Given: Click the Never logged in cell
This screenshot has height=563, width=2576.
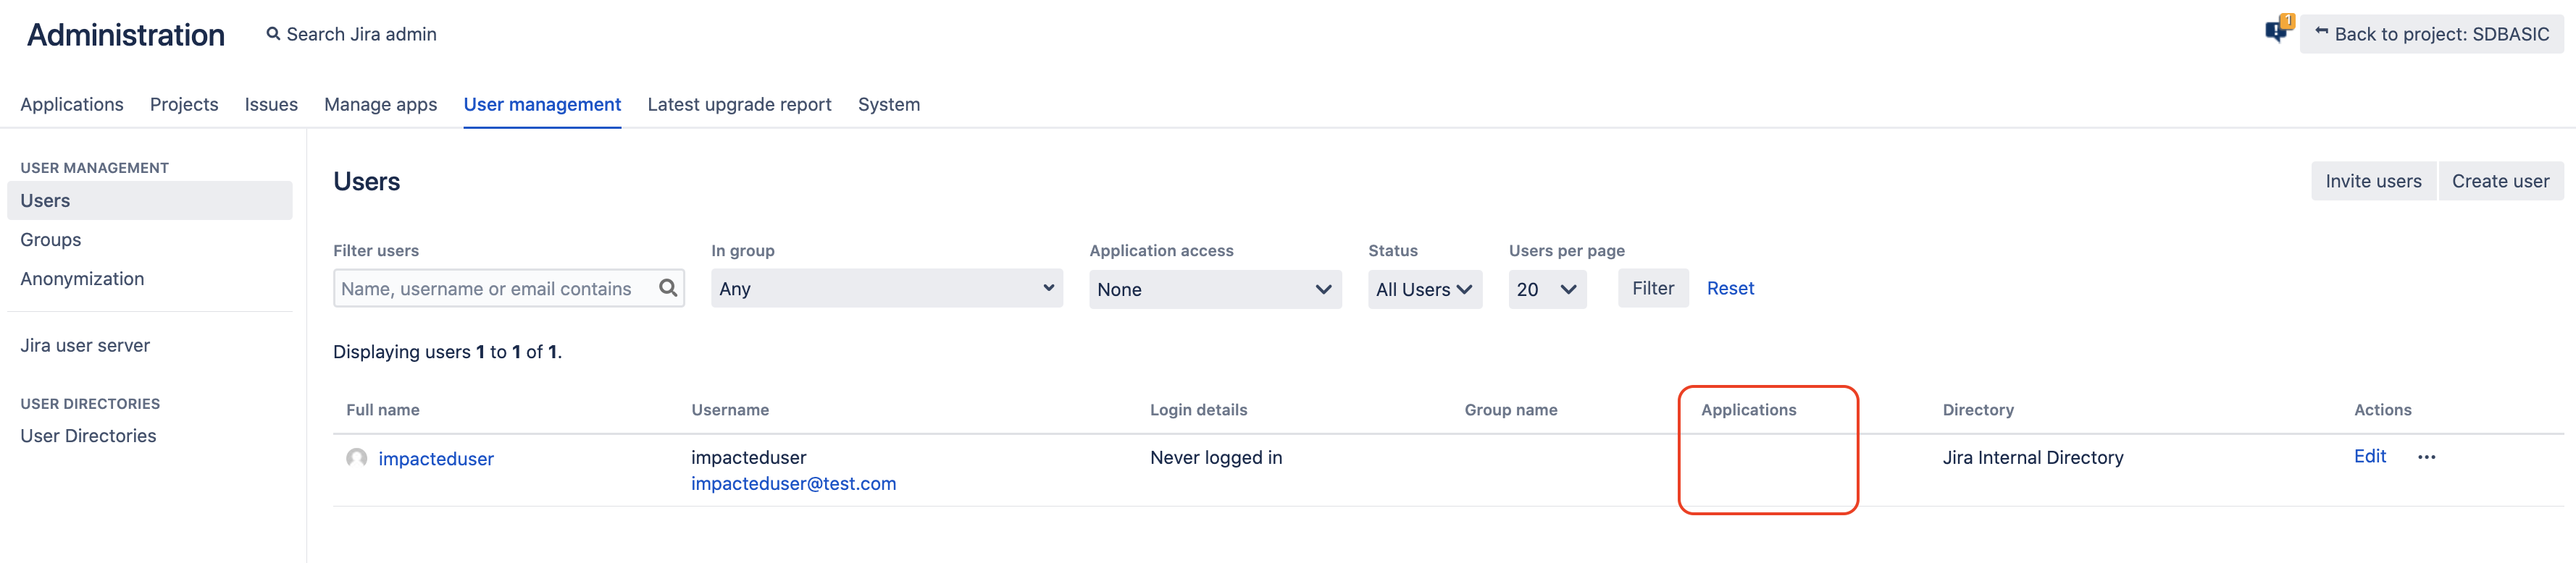Looking at the screenshot, I should tap(1215, 458).
